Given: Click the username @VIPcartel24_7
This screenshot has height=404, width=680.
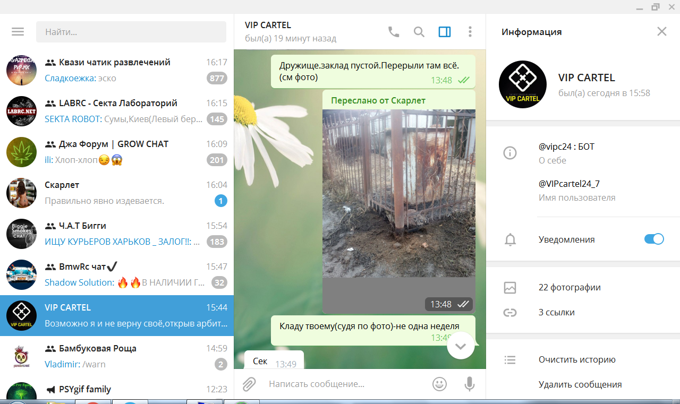Looking at the screenshot, I should click(569, 184).
